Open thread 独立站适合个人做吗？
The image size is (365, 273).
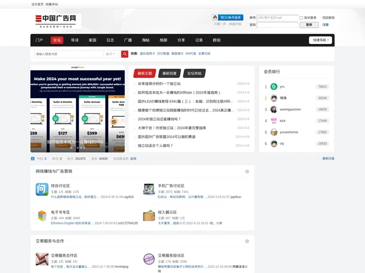click(155, 146)
